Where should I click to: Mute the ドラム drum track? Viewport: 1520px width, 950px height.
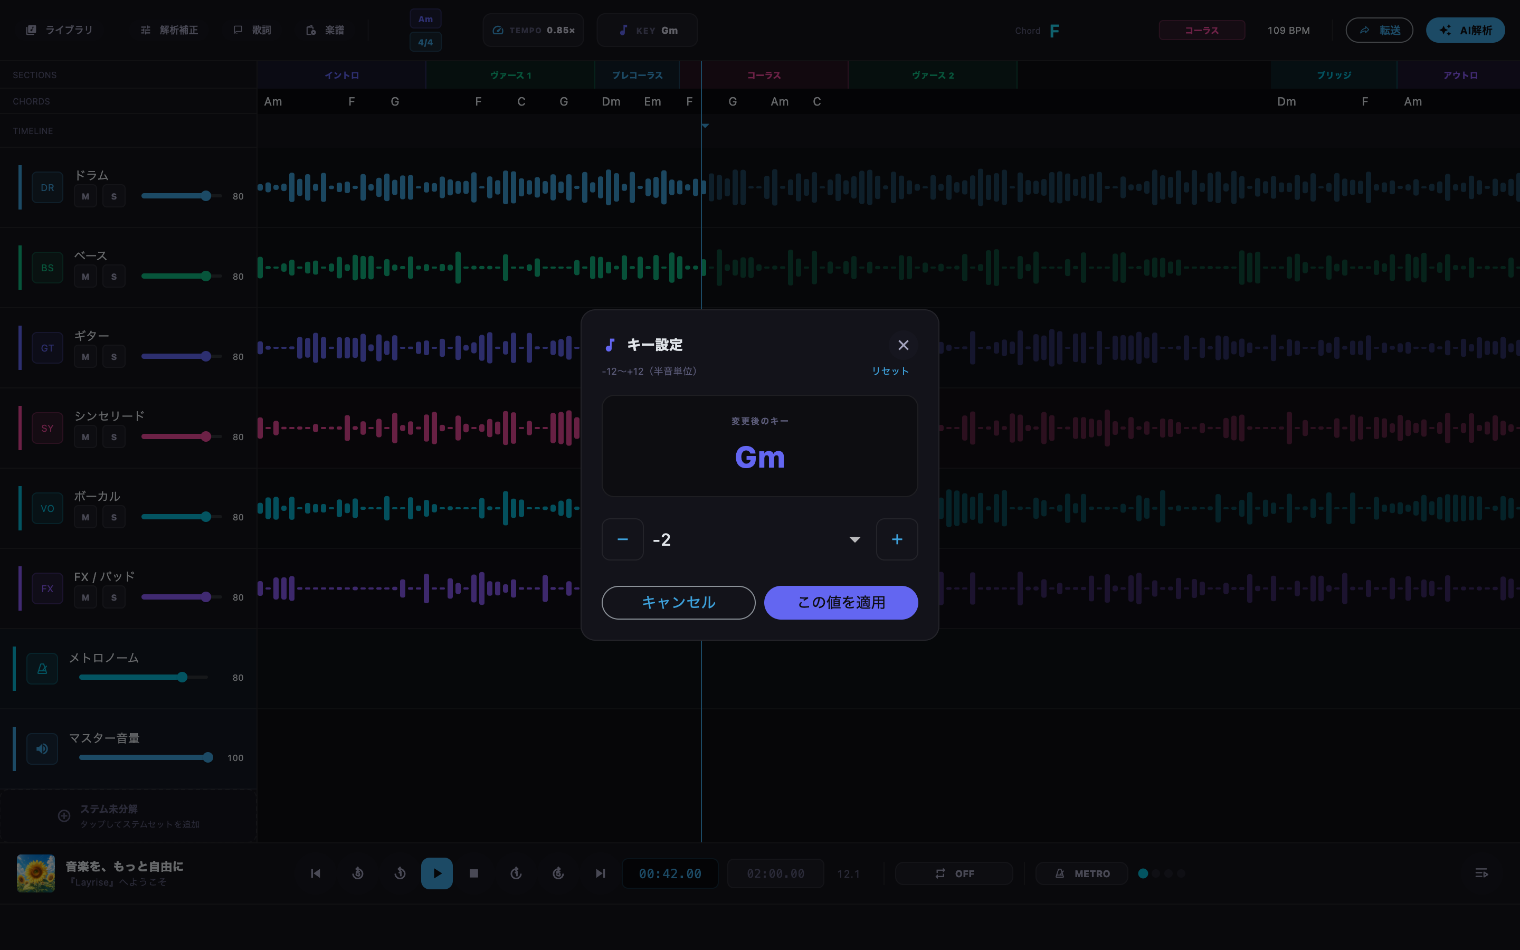pyautogui.click(x=85, y=196)
